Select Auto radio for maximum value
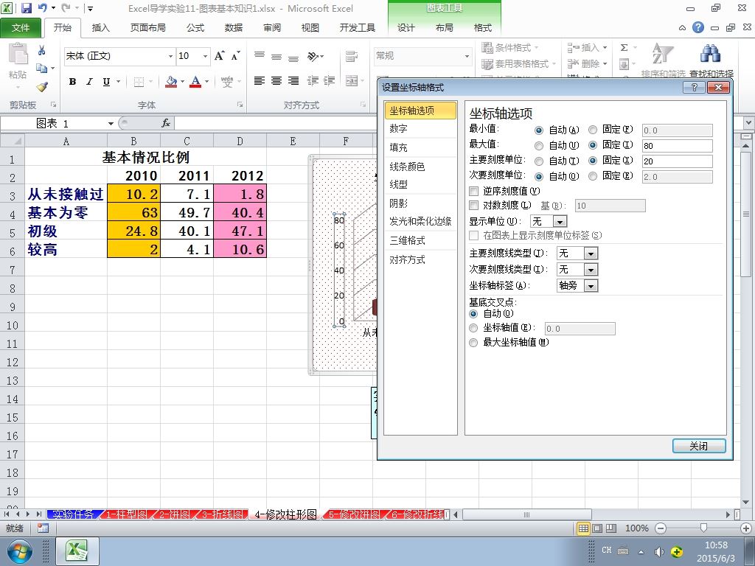The image size is (755, 566). point(539,145)
